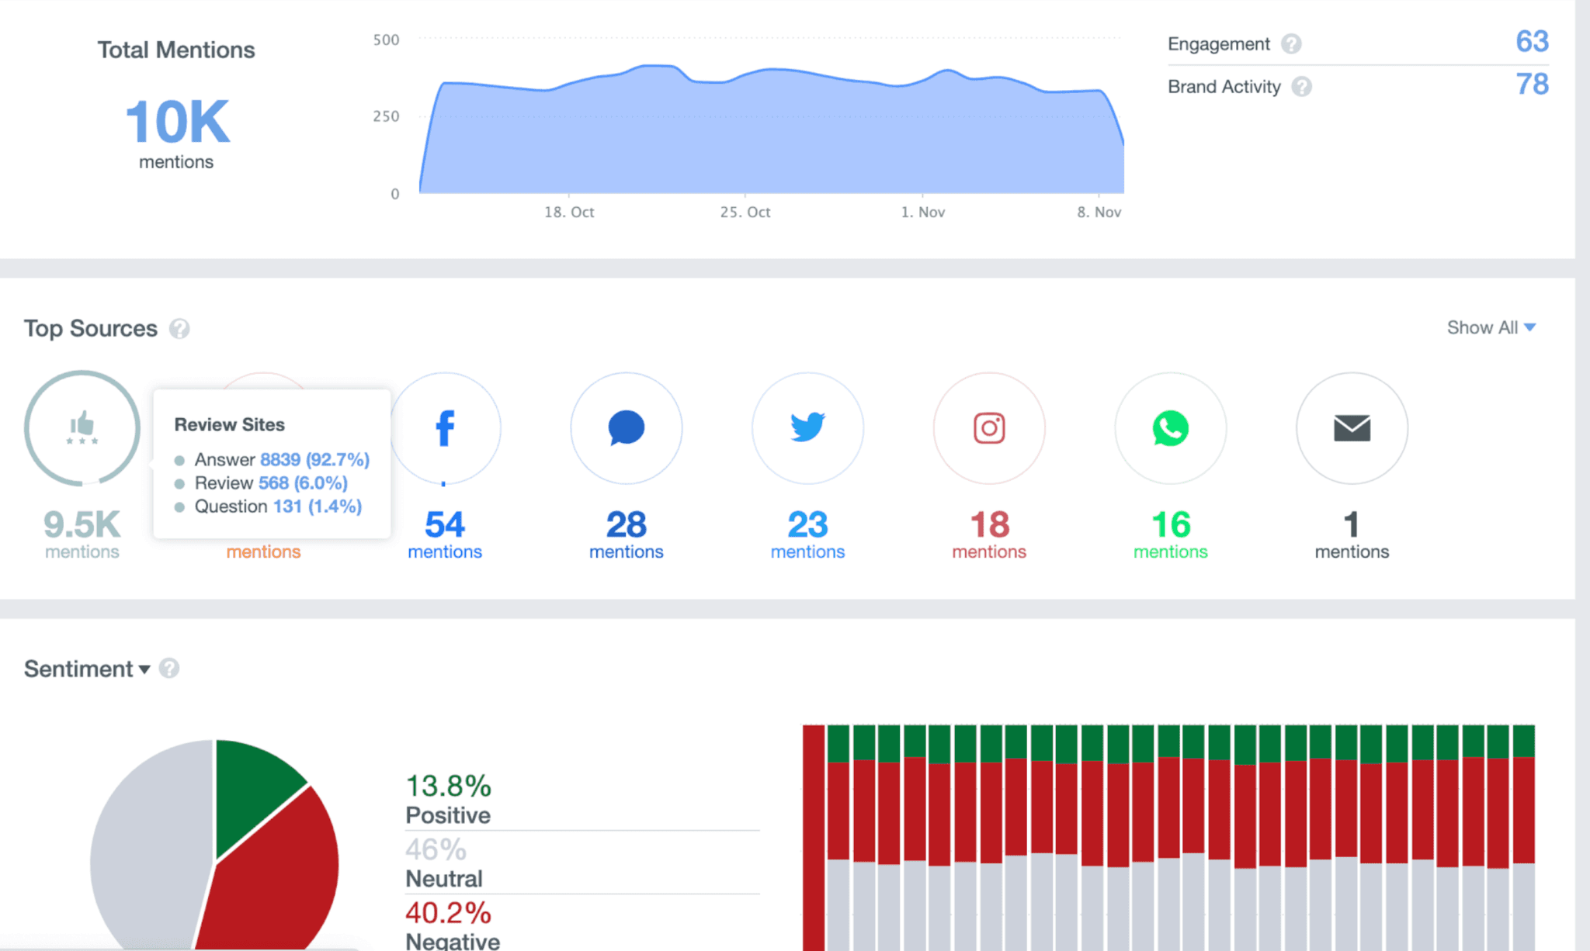Click help icon next to Engagement

(x=1291, y=44)
